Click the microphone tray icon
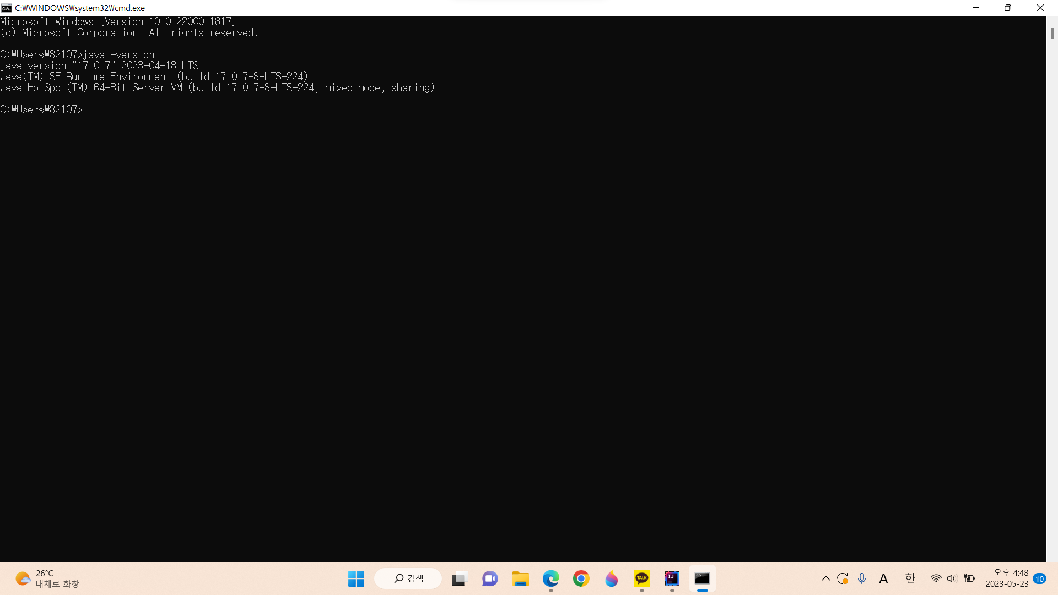This screenshot has width=1058, height=595. pos(862,578)
